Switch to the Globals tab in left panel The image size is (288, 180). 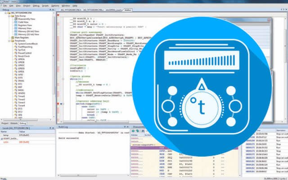14,123
